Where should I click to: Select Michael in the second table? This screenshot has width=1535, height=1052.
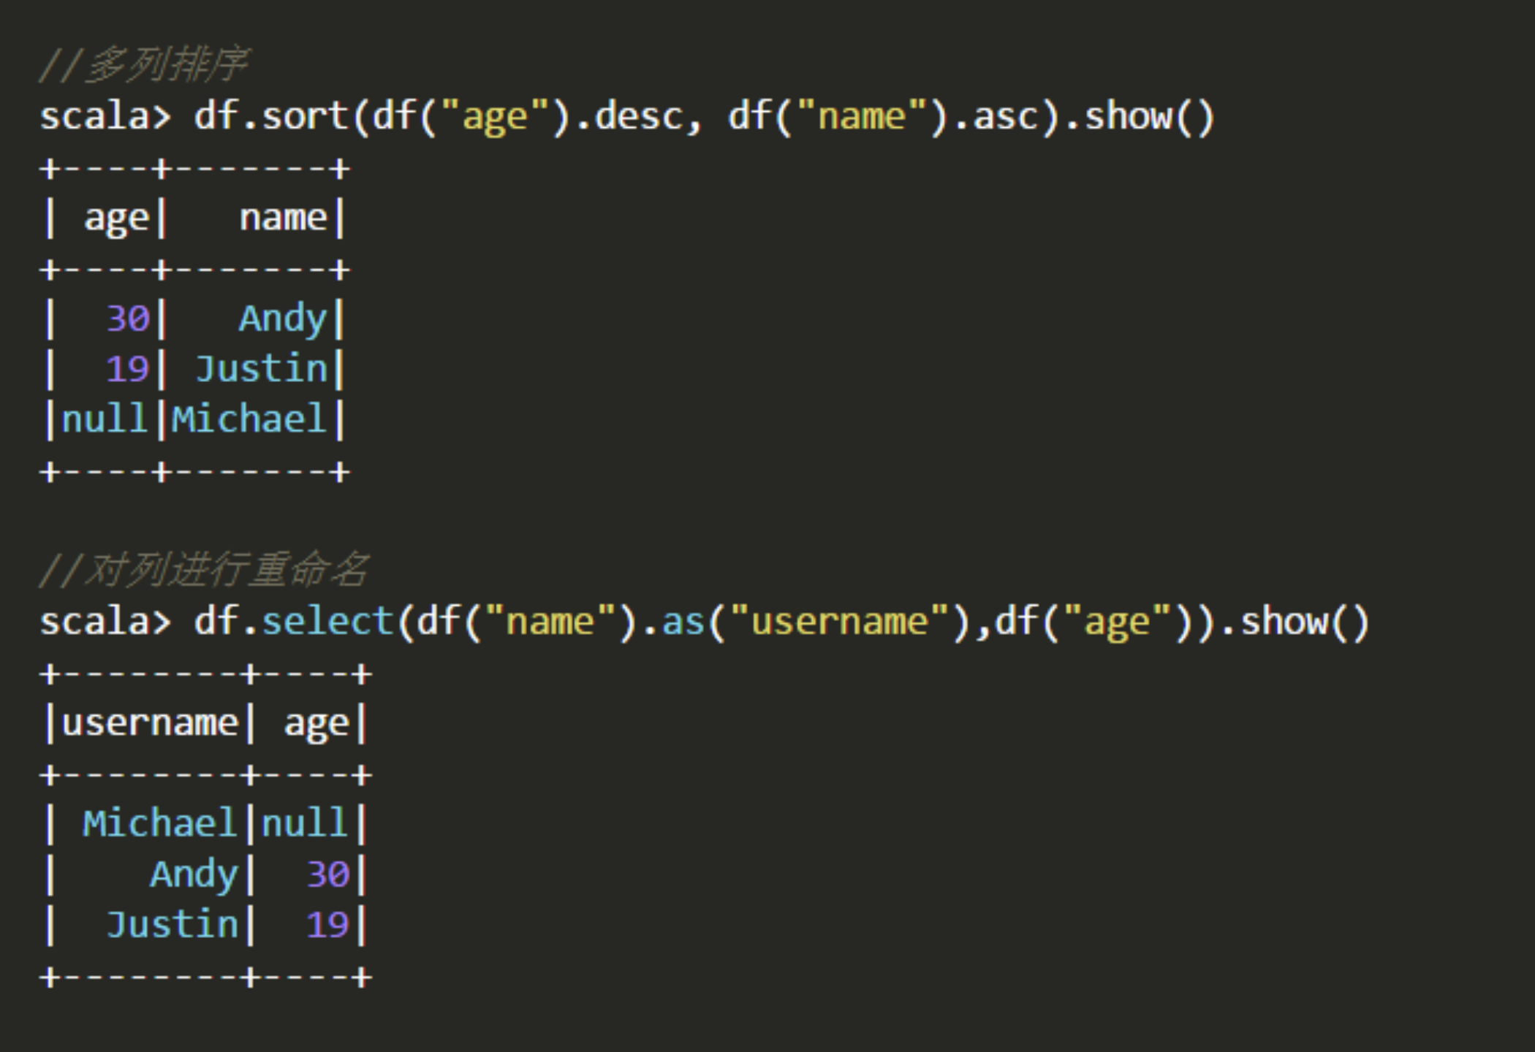(x=159, y=823)
